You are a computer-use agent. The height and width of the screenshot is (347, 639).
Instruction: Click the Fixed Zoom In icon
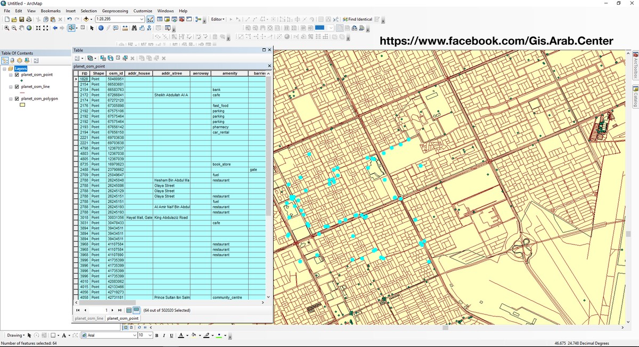38,28
